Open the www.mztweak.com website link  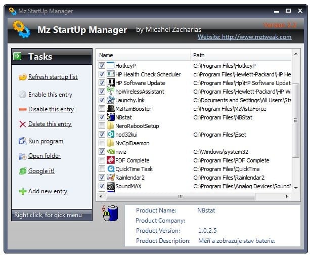[244, 37]
